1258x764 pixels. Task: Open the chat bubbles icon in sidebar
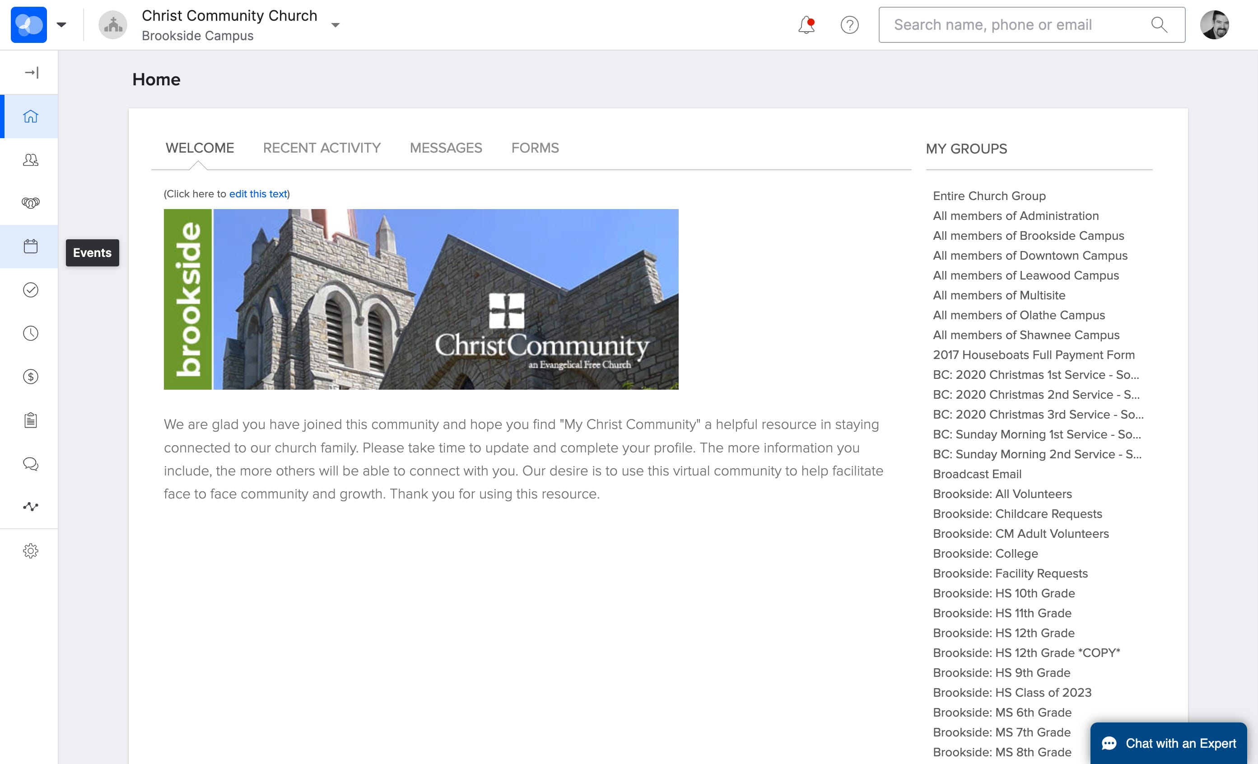click(x=31, y=464)
